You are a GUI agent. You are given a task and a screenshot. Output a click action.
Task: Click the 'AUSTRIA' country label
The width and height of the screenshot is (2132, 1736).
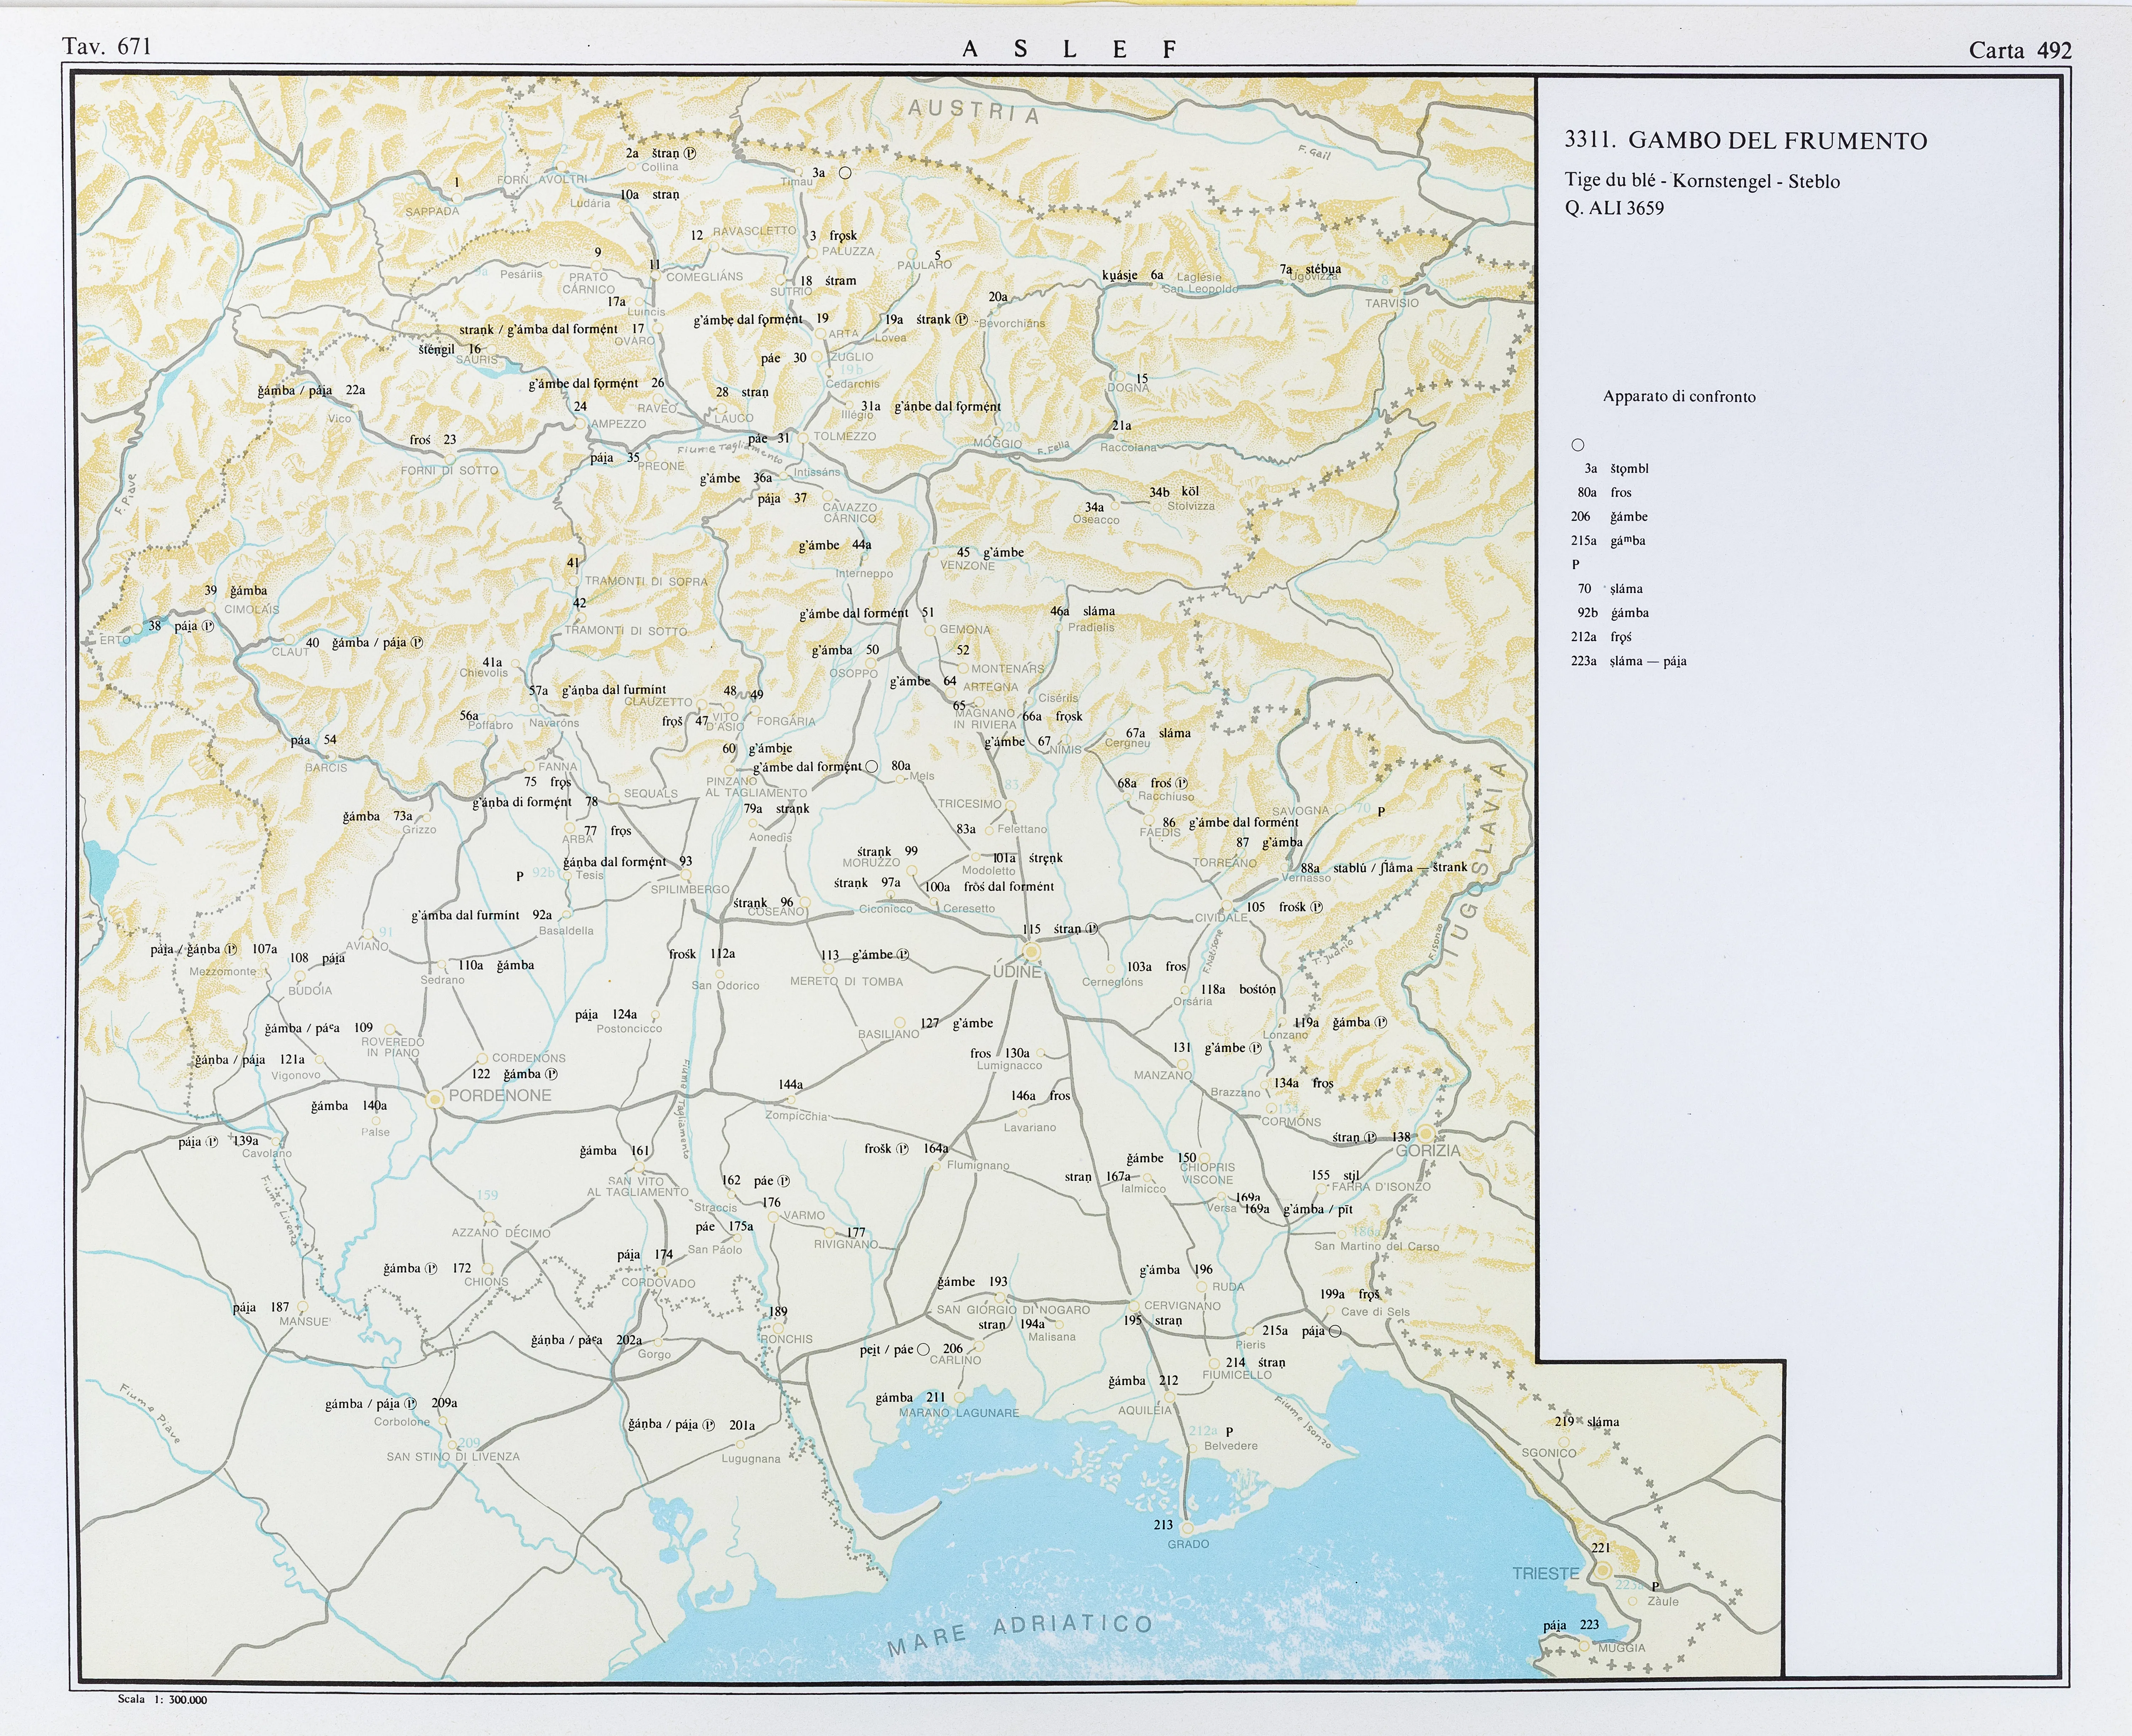[x=973, y=111]
